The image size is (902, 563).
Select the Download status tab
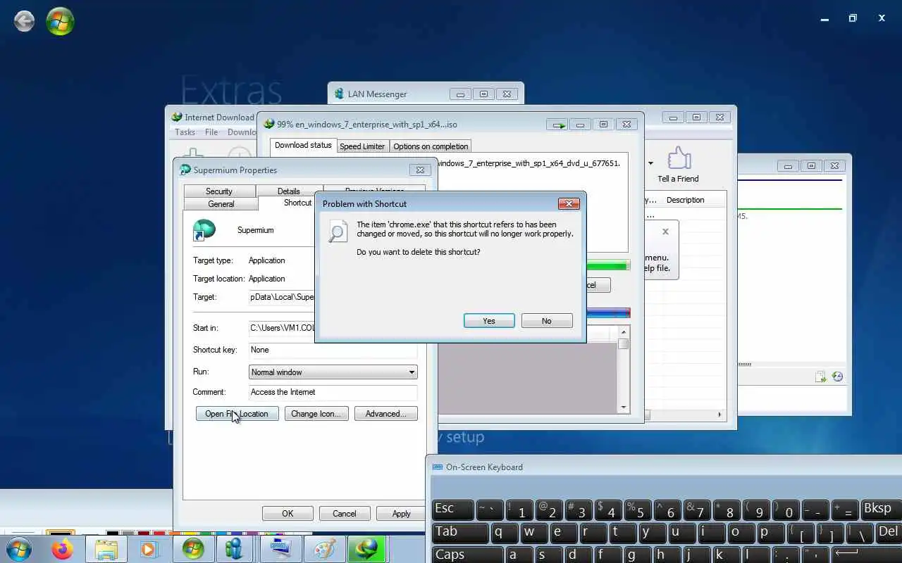click(x=303, y=145)
